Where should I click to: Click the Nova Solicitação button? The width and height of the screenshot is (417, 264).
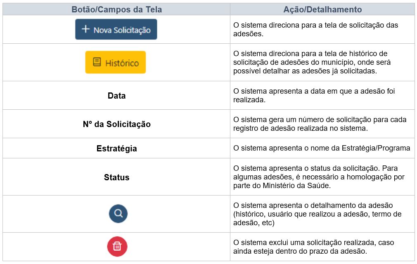[116, 29]
